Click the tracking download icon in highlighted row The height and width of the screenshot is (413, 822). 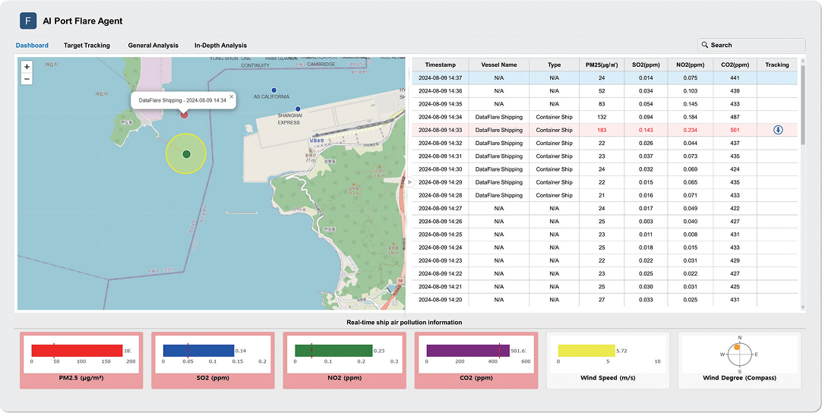click(x=778, y=130)
